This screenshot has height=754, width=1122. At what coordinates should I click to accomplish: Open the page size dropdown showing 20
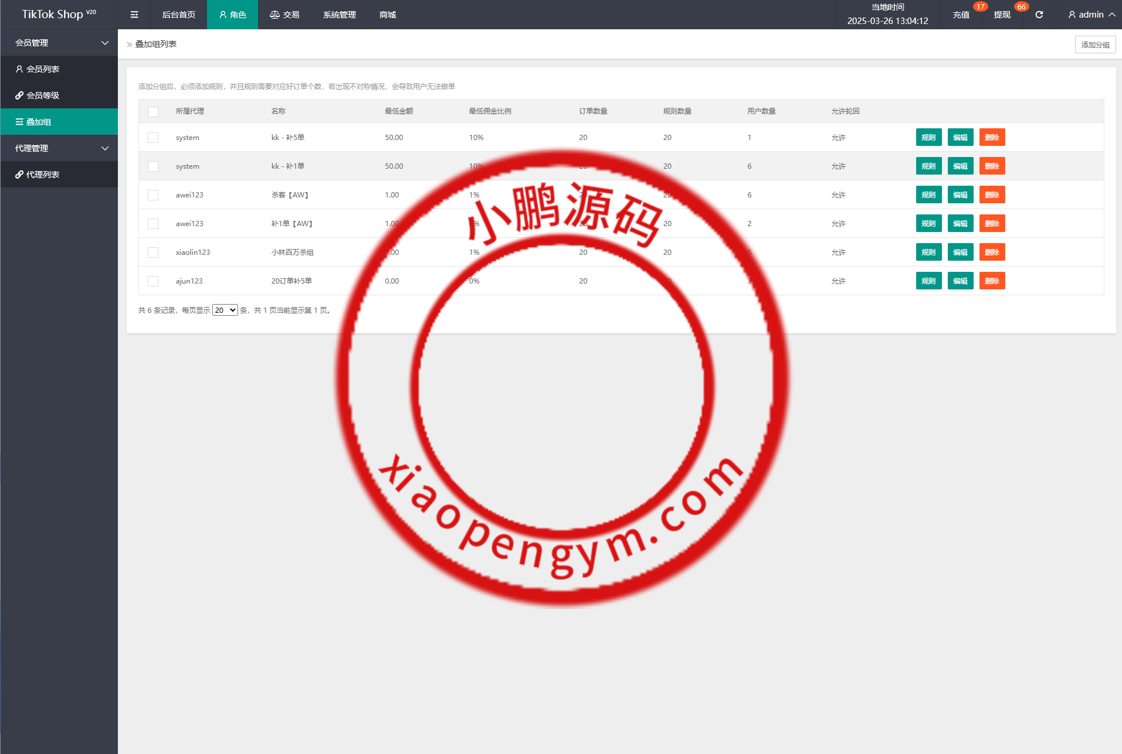point(225,311)
